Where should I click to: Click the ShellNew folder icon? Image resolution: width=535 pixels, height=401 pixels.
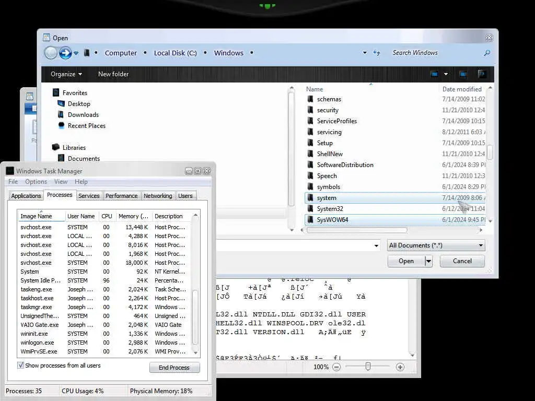click(310, 154)
